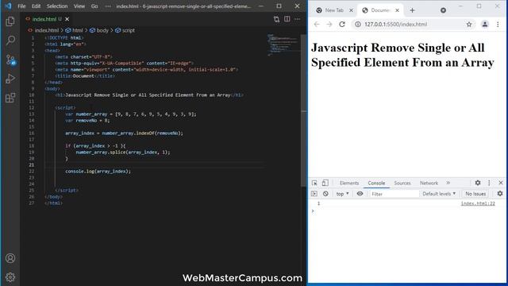Switch to the Network tab in DevTools
508x286 pixels.
coord(429,183)
